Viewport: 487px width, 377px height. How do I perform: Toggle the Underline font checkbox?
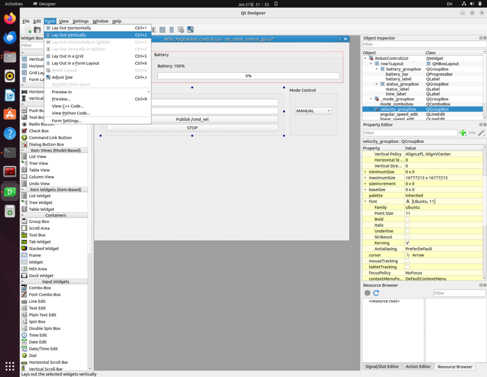pos(408,231)
